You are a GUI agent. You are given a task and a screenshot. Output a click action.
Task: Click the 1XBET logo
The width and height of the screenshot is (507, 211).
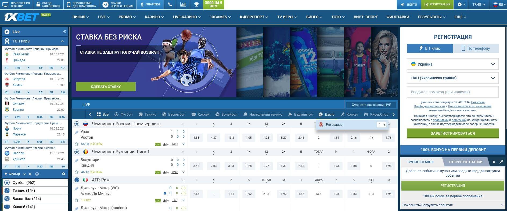pos(21,17)
